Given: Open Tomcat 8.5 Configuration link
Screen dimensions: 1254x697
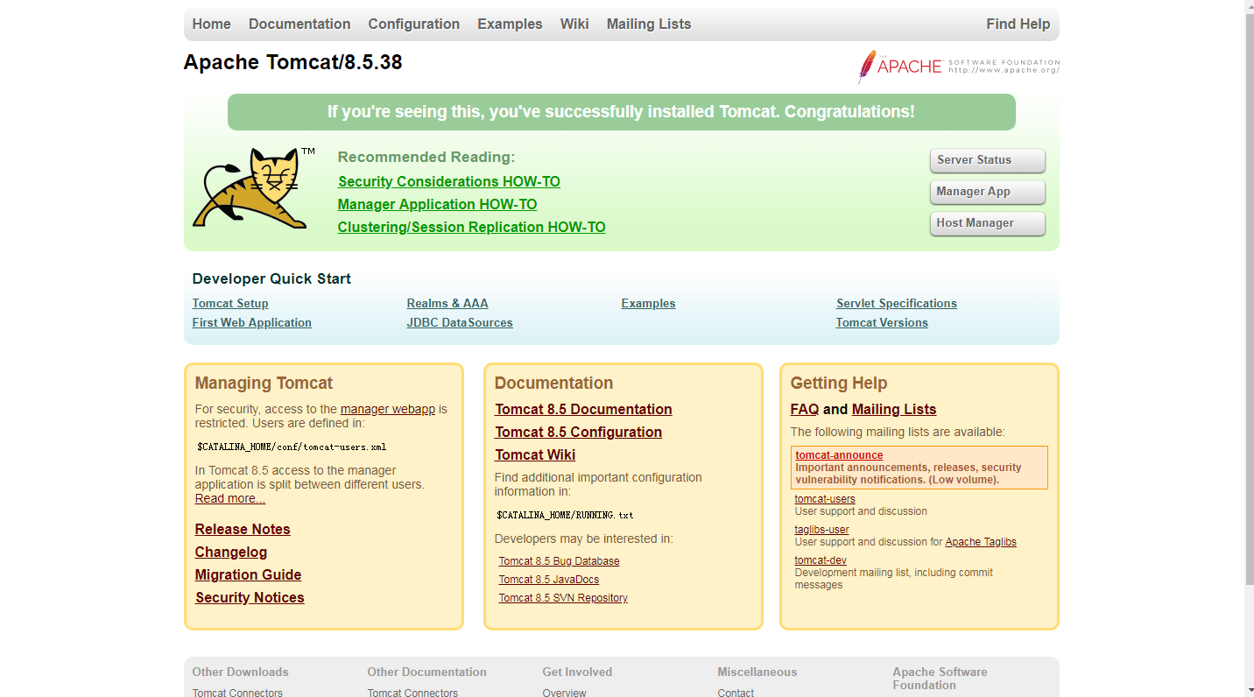Looking at the screenshot, I should 578,433.
